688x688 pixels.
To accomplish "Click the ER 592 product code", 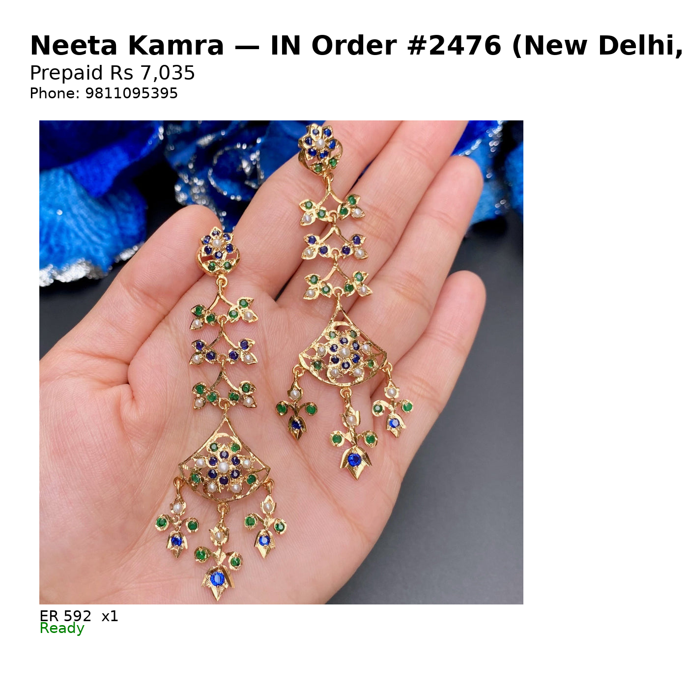I will click(65, 616).
